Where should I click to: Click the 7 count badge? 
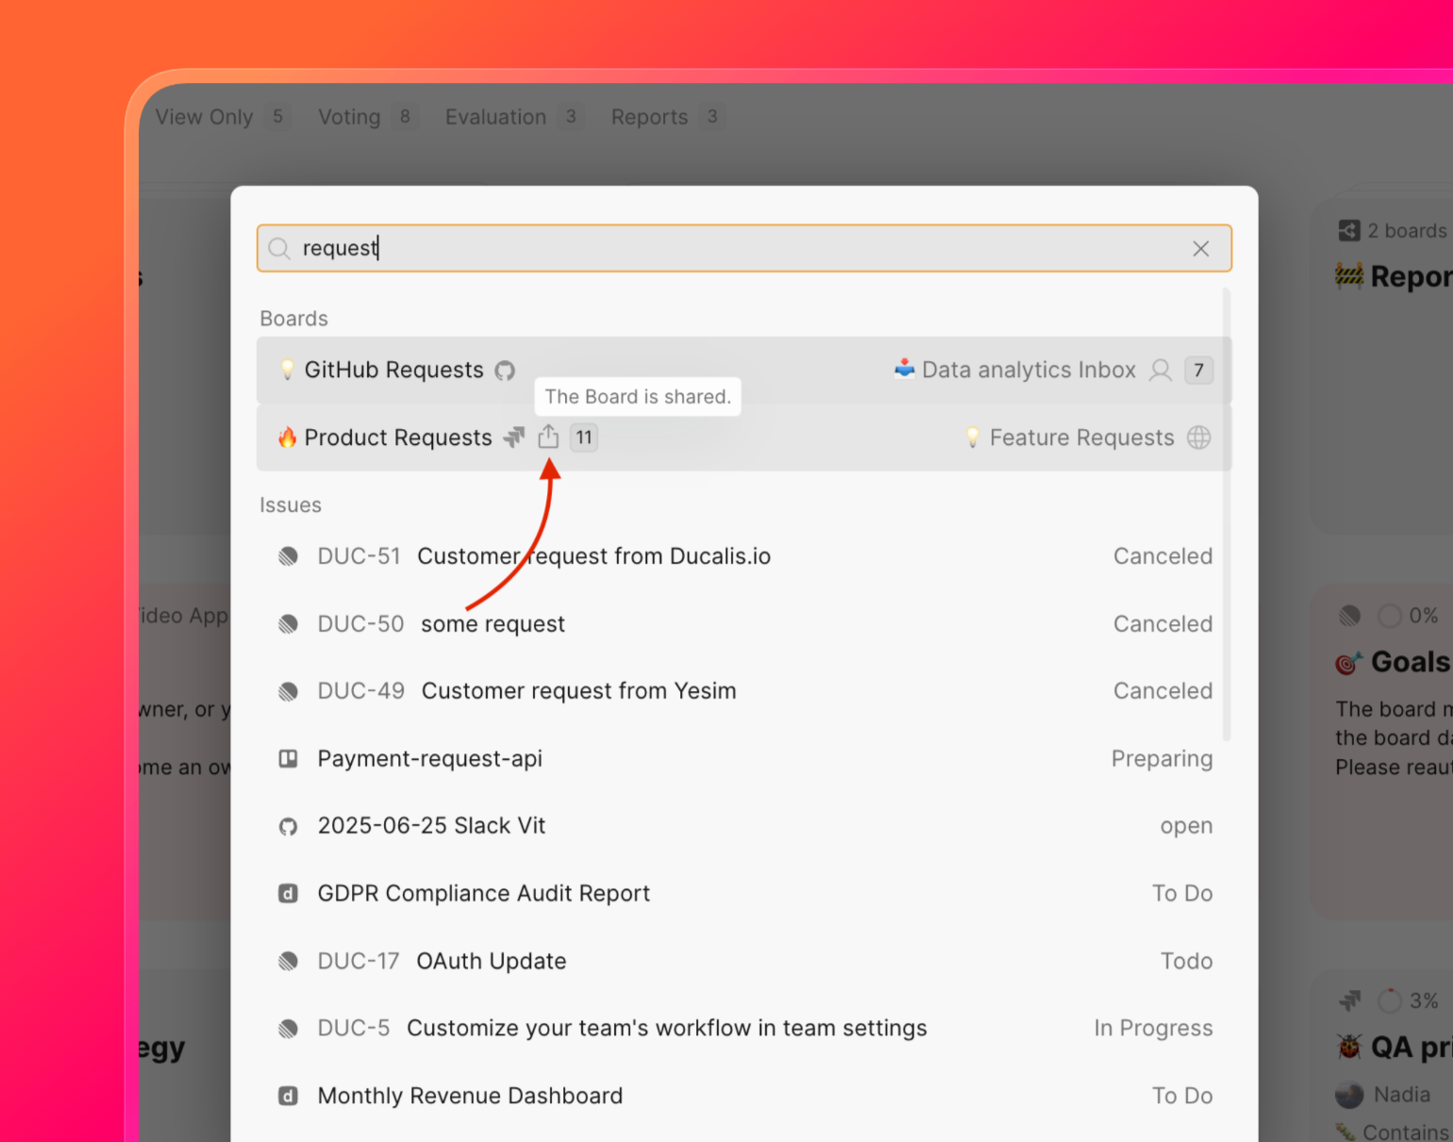tap(1198, 371)
